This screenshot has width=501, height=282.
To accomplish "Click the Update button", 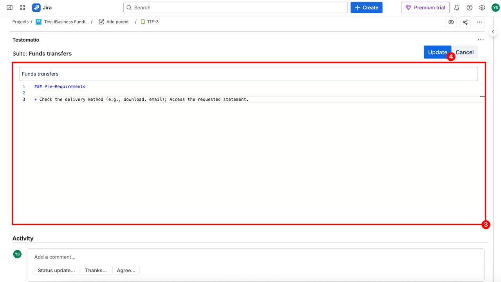I will pos(437,52).
